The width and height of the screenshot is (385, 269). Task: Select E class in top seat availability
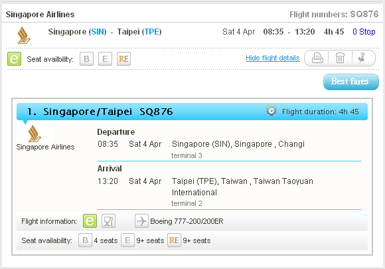(x=105, y=59)
